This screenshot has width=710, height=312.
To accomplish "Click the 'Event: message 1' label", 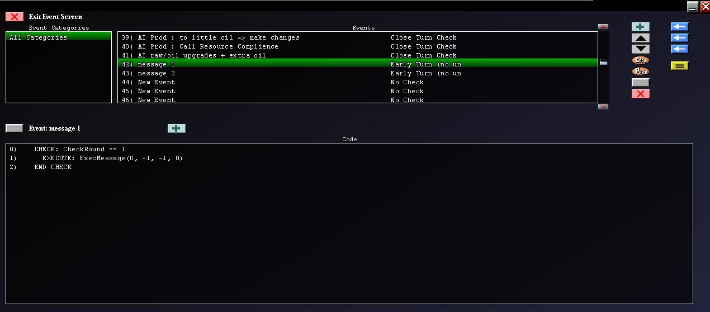I will click(x=55, y=128).
